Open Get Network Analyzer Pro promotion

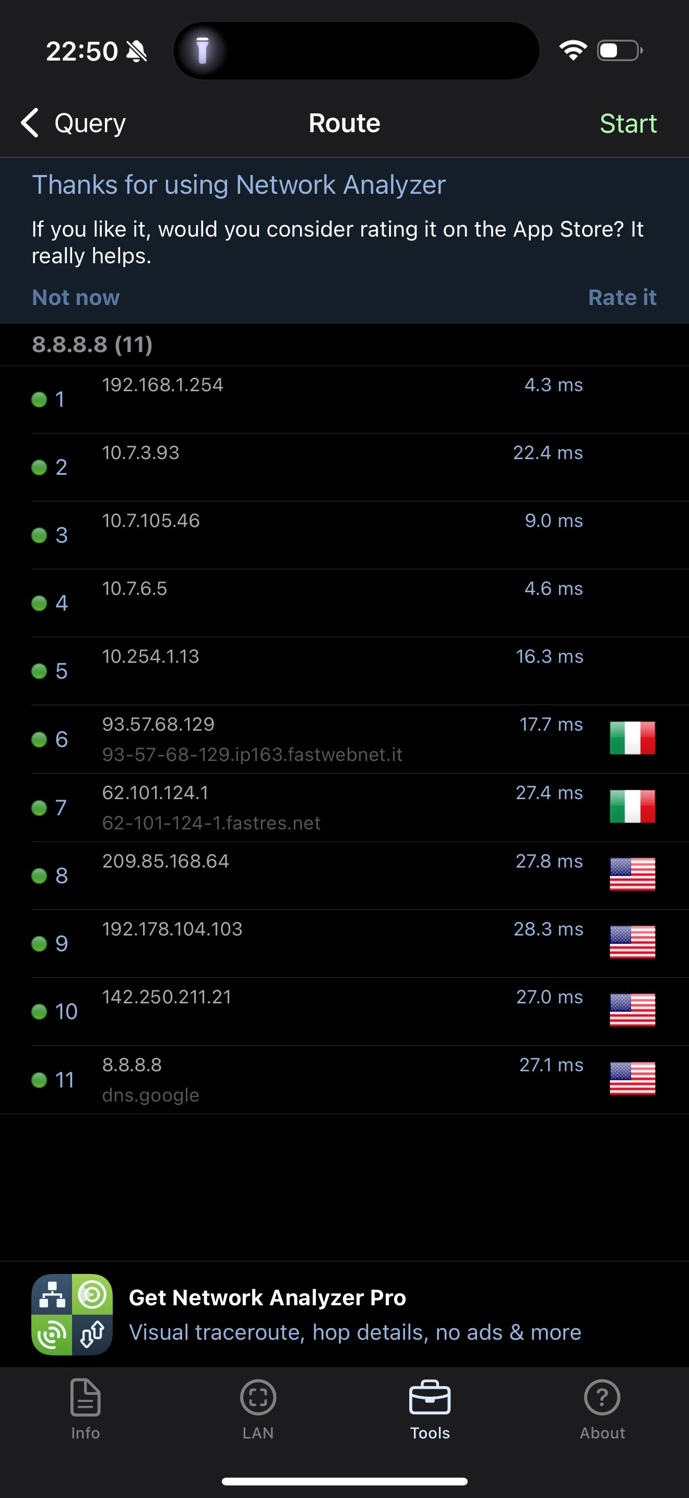[x=354, y=1314]
